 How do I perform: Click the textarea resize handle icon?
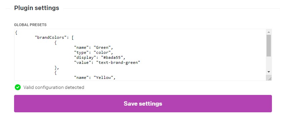(x=270, y=79)
